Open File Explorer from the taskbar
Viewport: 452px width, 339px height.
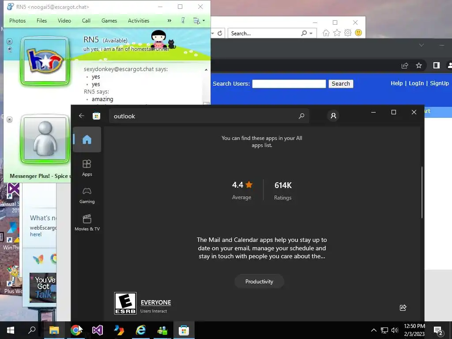click(54, 330)
